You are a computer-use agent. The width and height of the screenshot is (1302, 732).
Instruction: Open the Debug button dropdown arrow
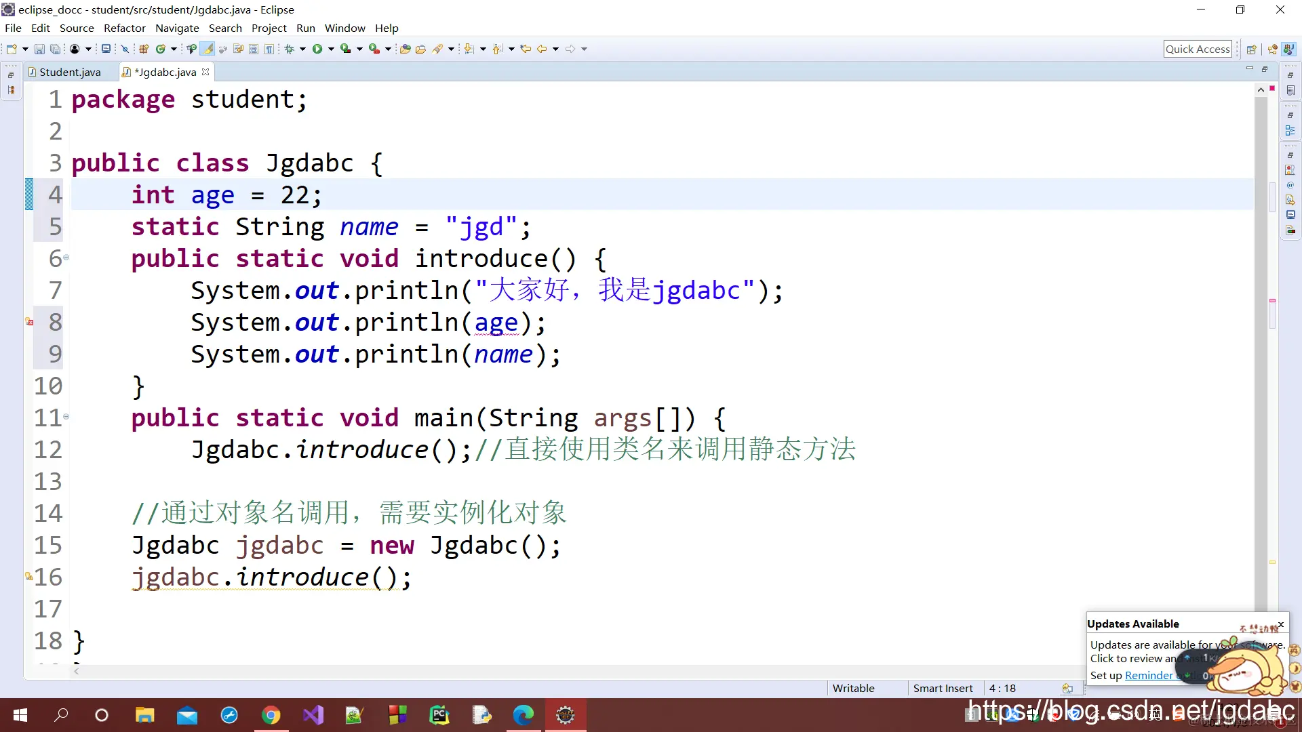pyautogui.click(x=302, y=49)
